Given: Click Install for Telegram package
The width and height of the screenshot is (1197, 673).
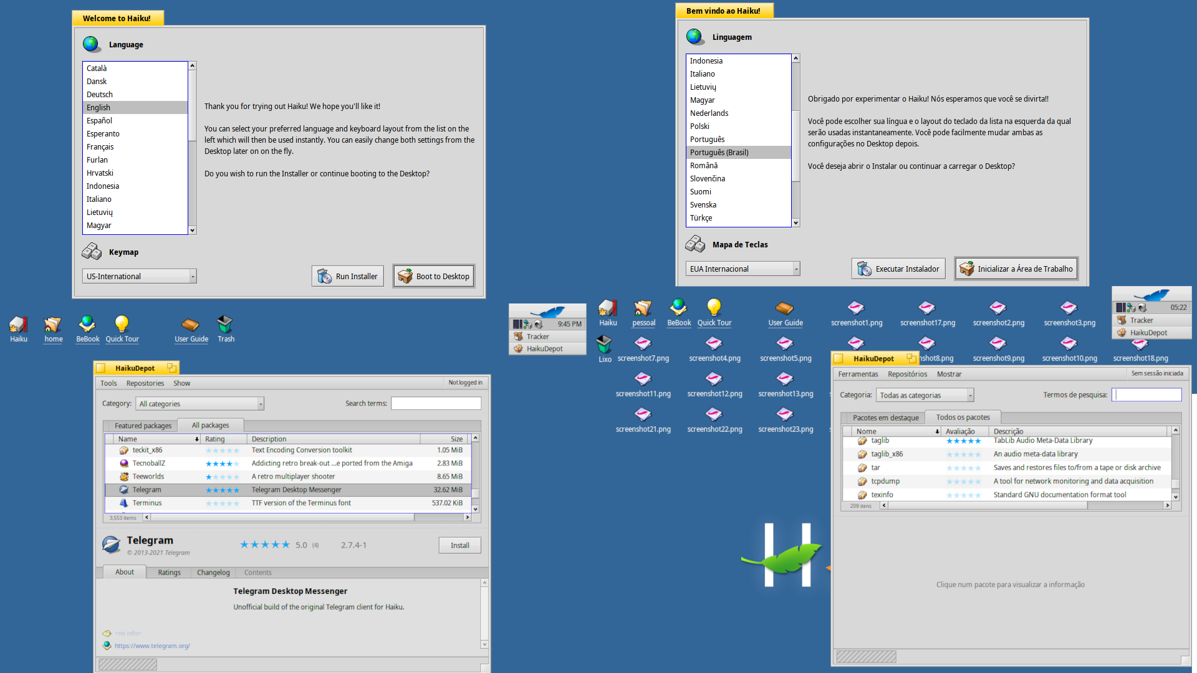Looking at the screenshot, I should [459, 545].
